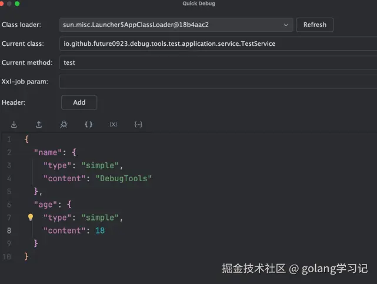This screenshot has height=284, width=377.
Task: Click the export (upload arrow) toolbar icon
Action: [x=39, y=125]
